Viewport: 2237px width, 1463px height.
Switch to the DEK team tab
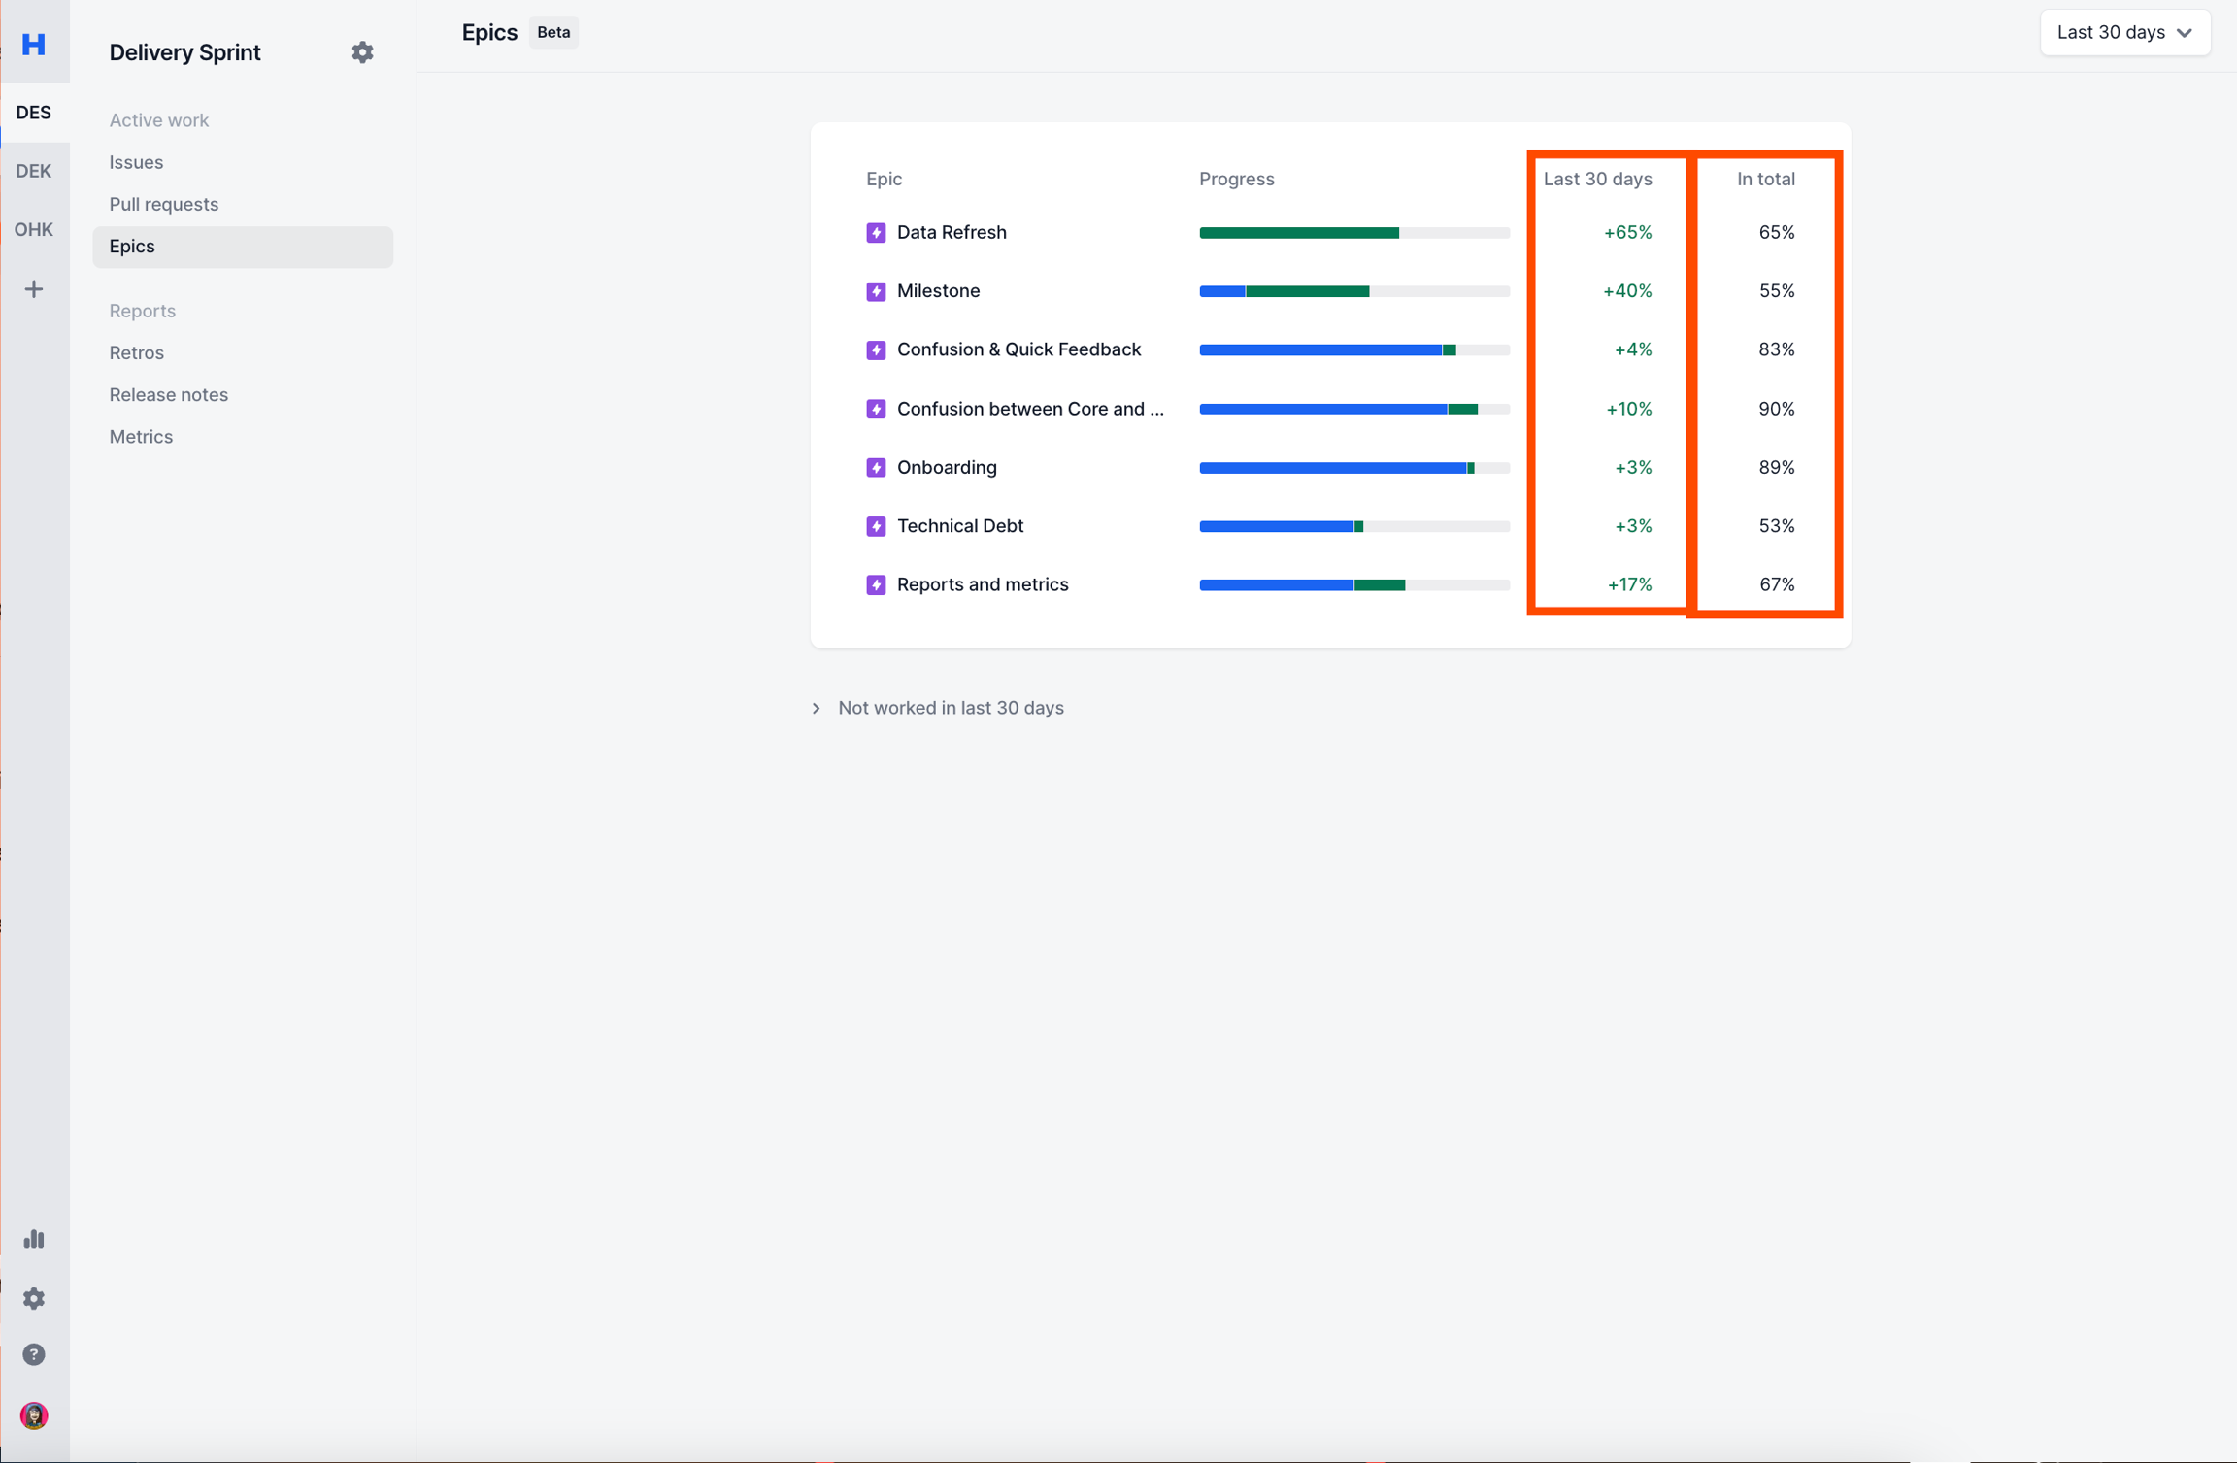[34, 171]
